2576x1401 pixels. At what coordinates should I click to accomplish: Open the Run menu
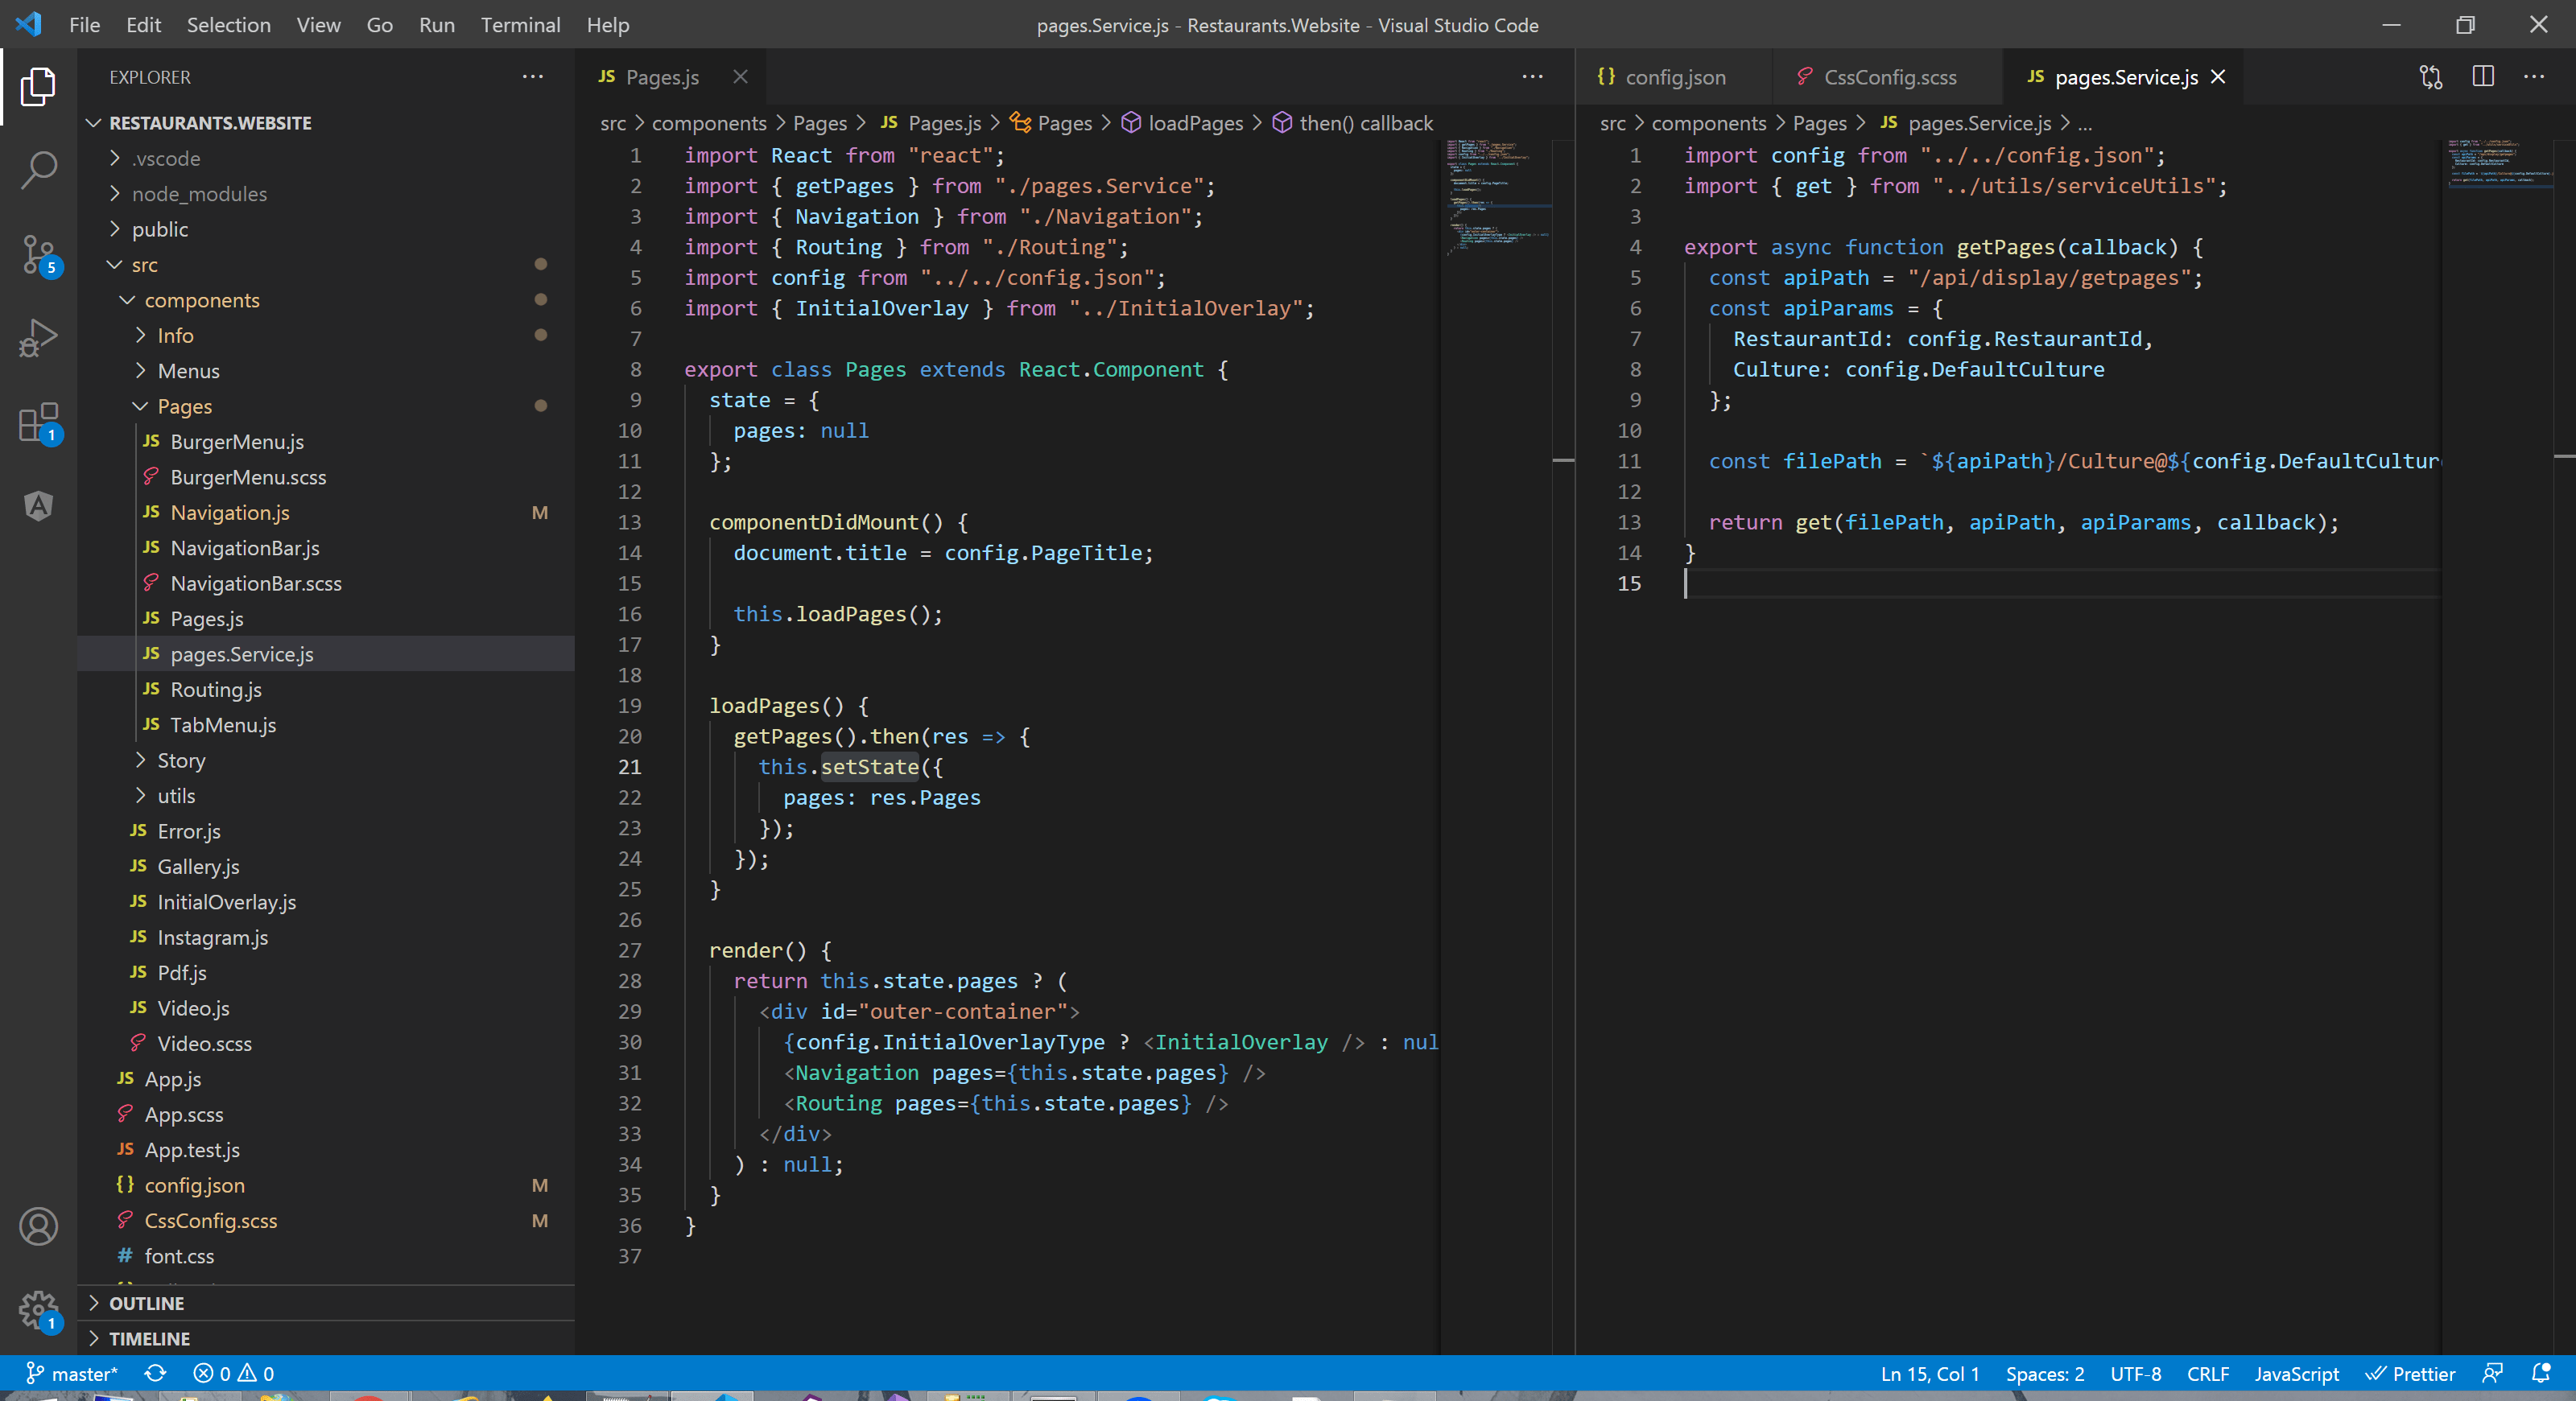coord(436,25)
